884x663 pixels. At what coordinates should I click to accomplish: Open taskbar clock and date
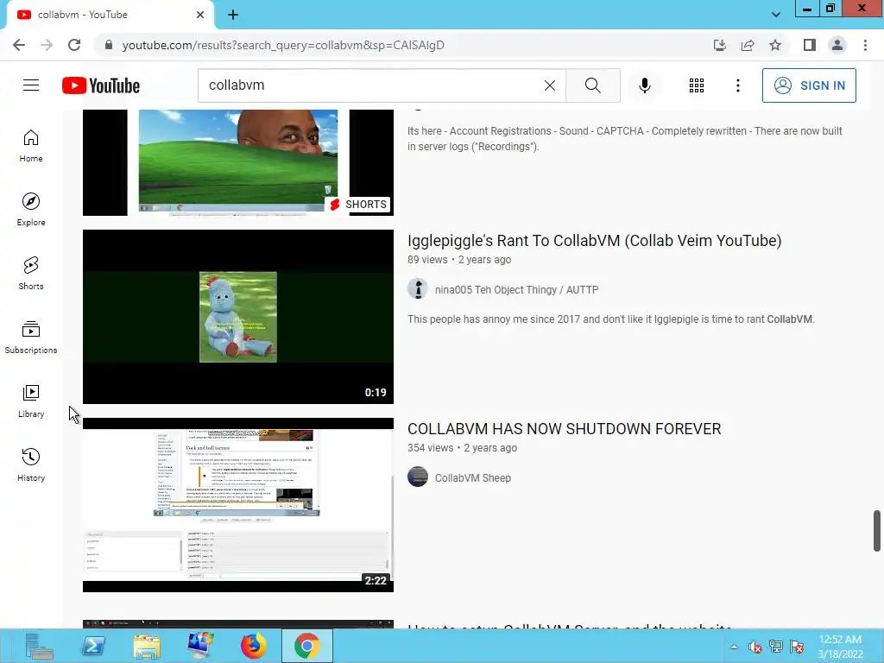click(x=840, y=647)
